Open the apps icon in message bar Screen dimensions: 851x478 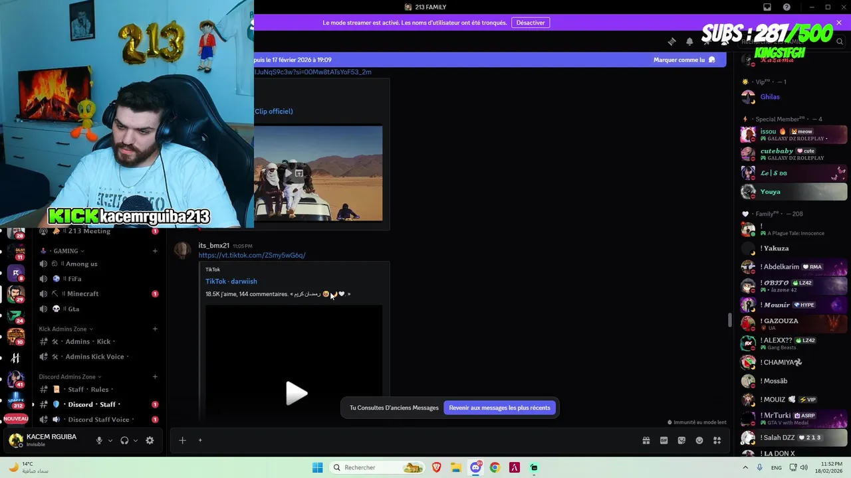click(717, 440)
